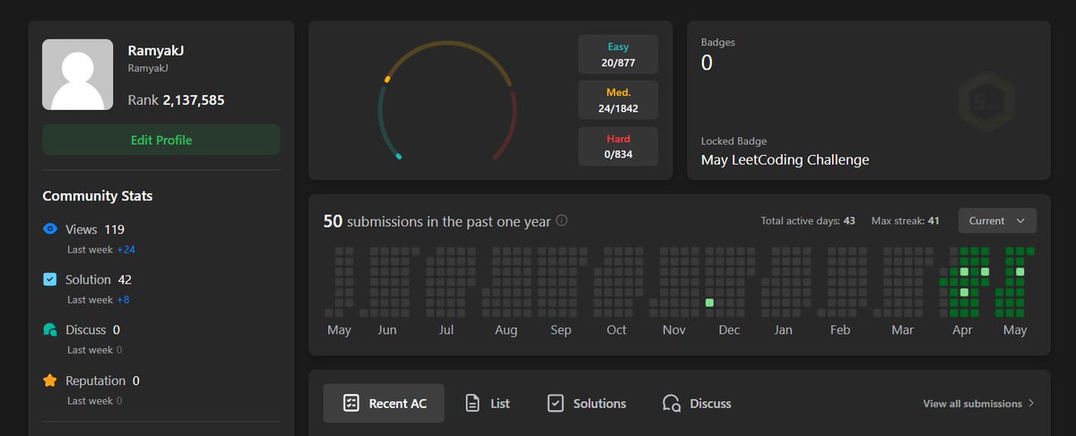Click the Solutions checkbox icon
This screenshot has width=1076, height=436.
tap(555, 404)
